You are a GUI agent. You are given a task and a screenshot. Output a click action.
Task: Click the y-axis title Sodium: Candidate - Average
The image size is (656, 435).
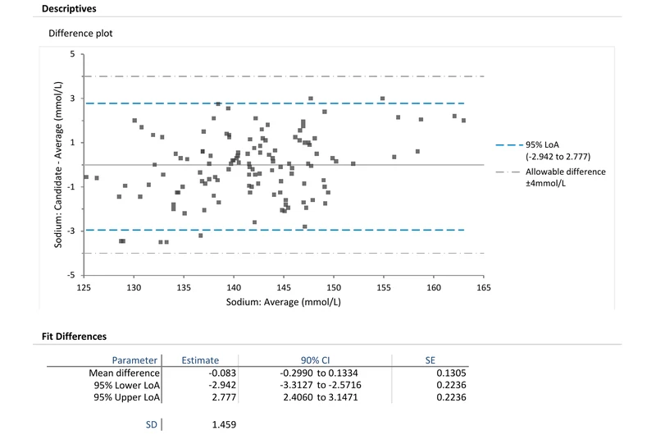pos(58,164)
